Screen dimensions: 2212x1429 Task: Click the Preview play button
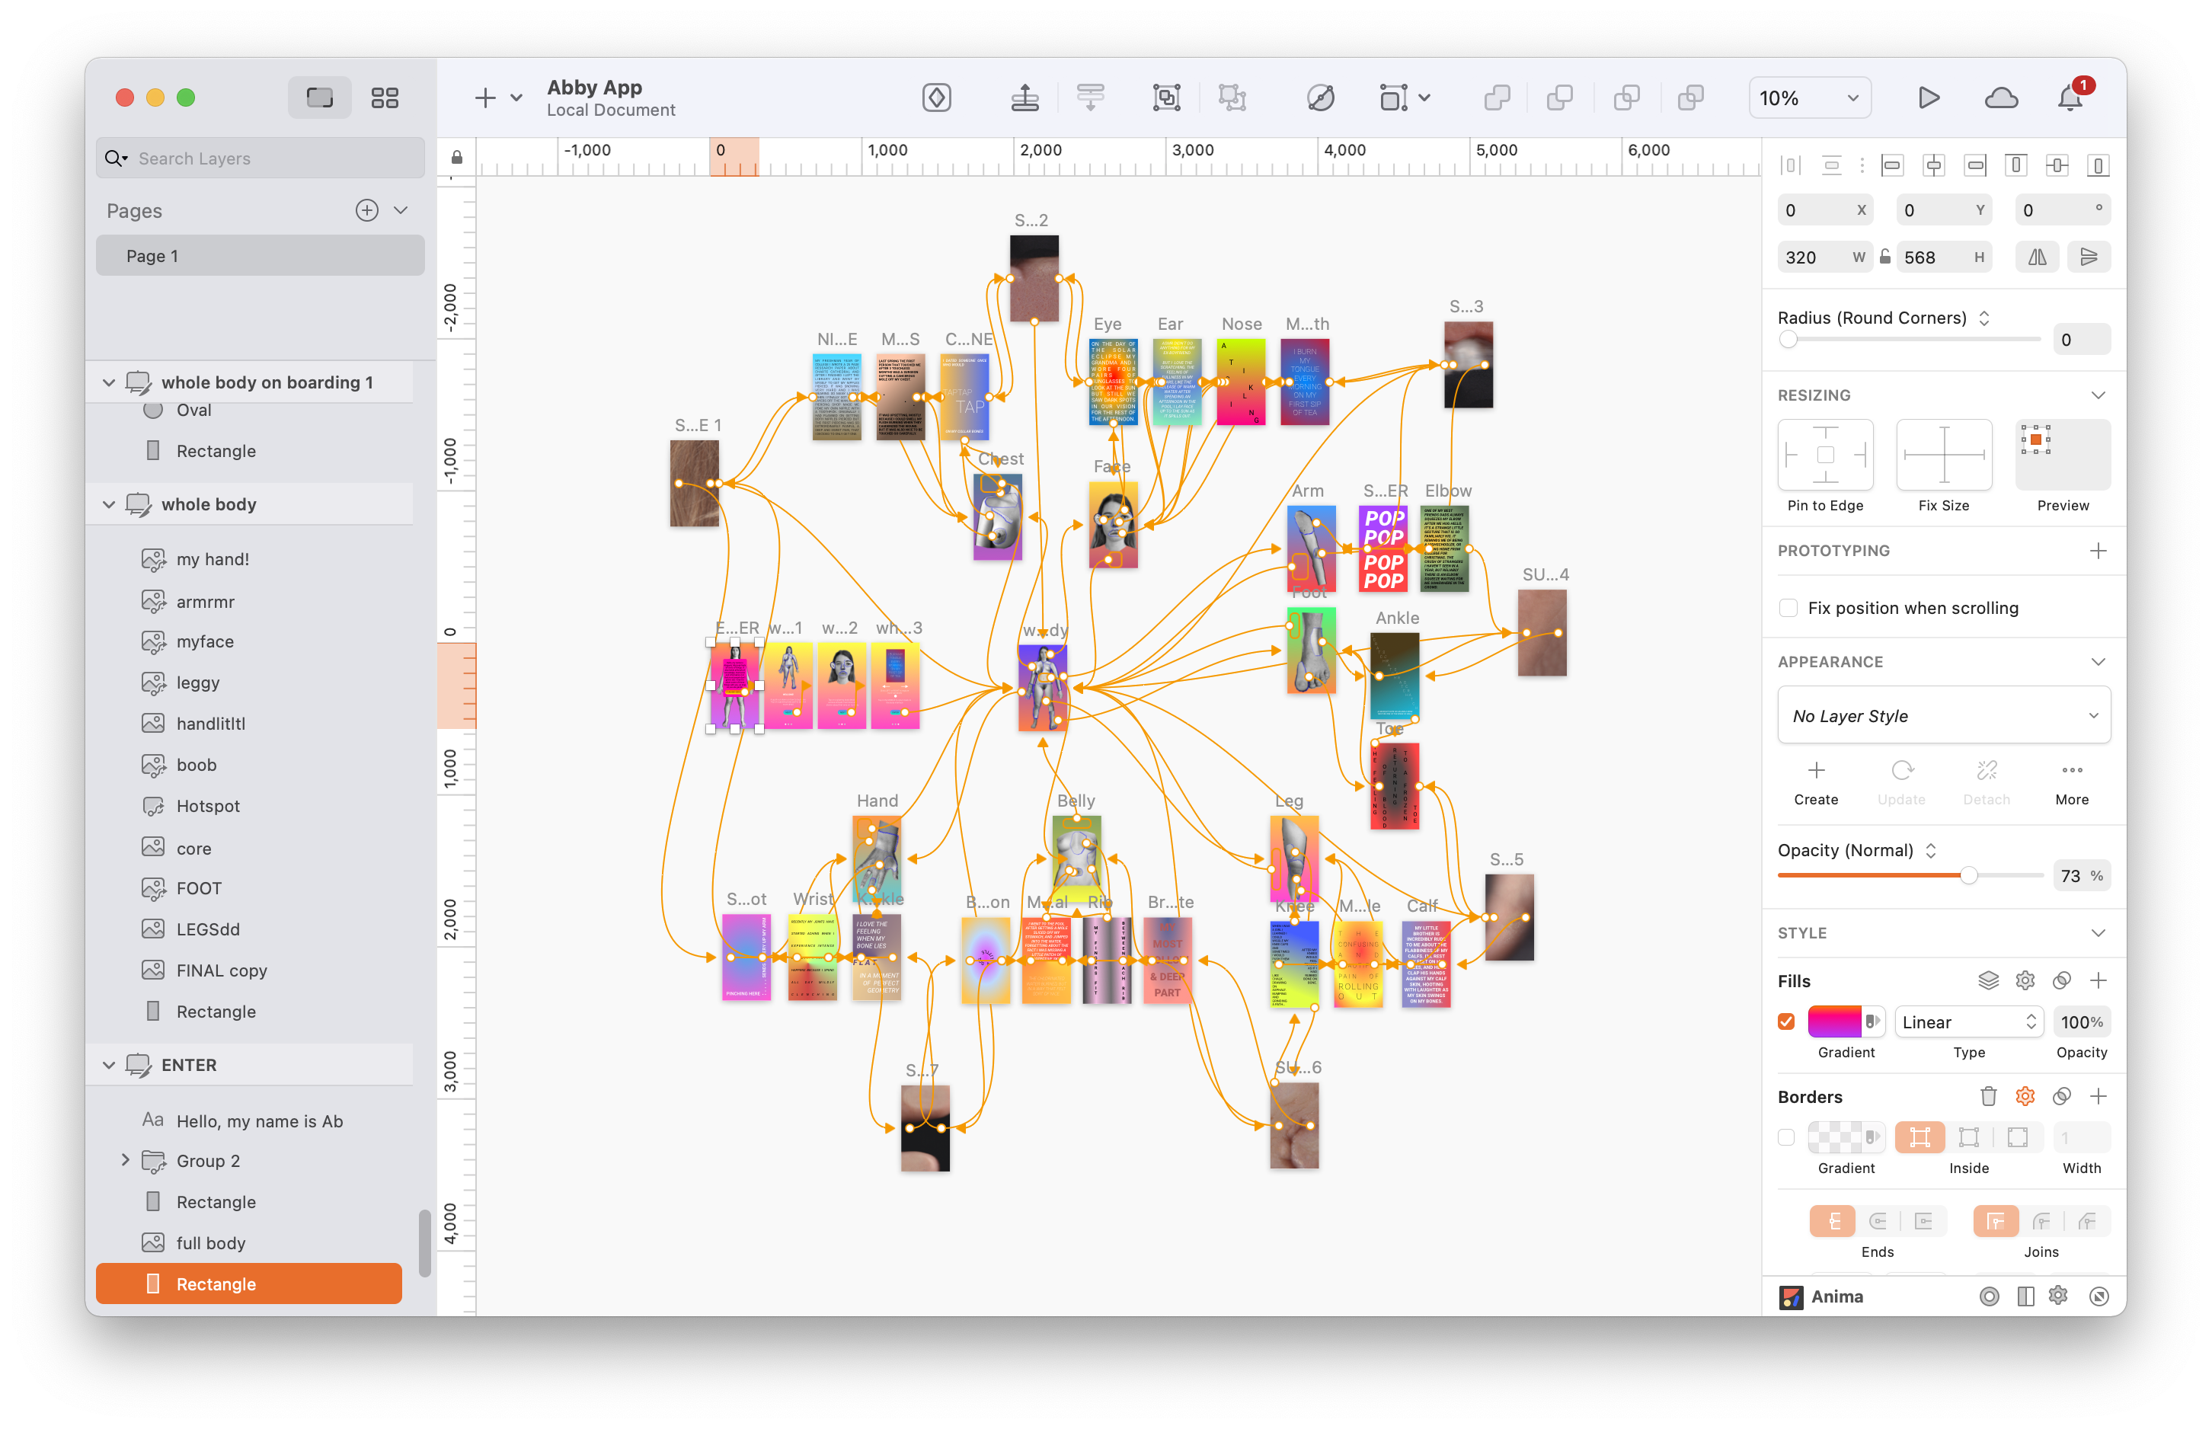tap(1928, 98)
